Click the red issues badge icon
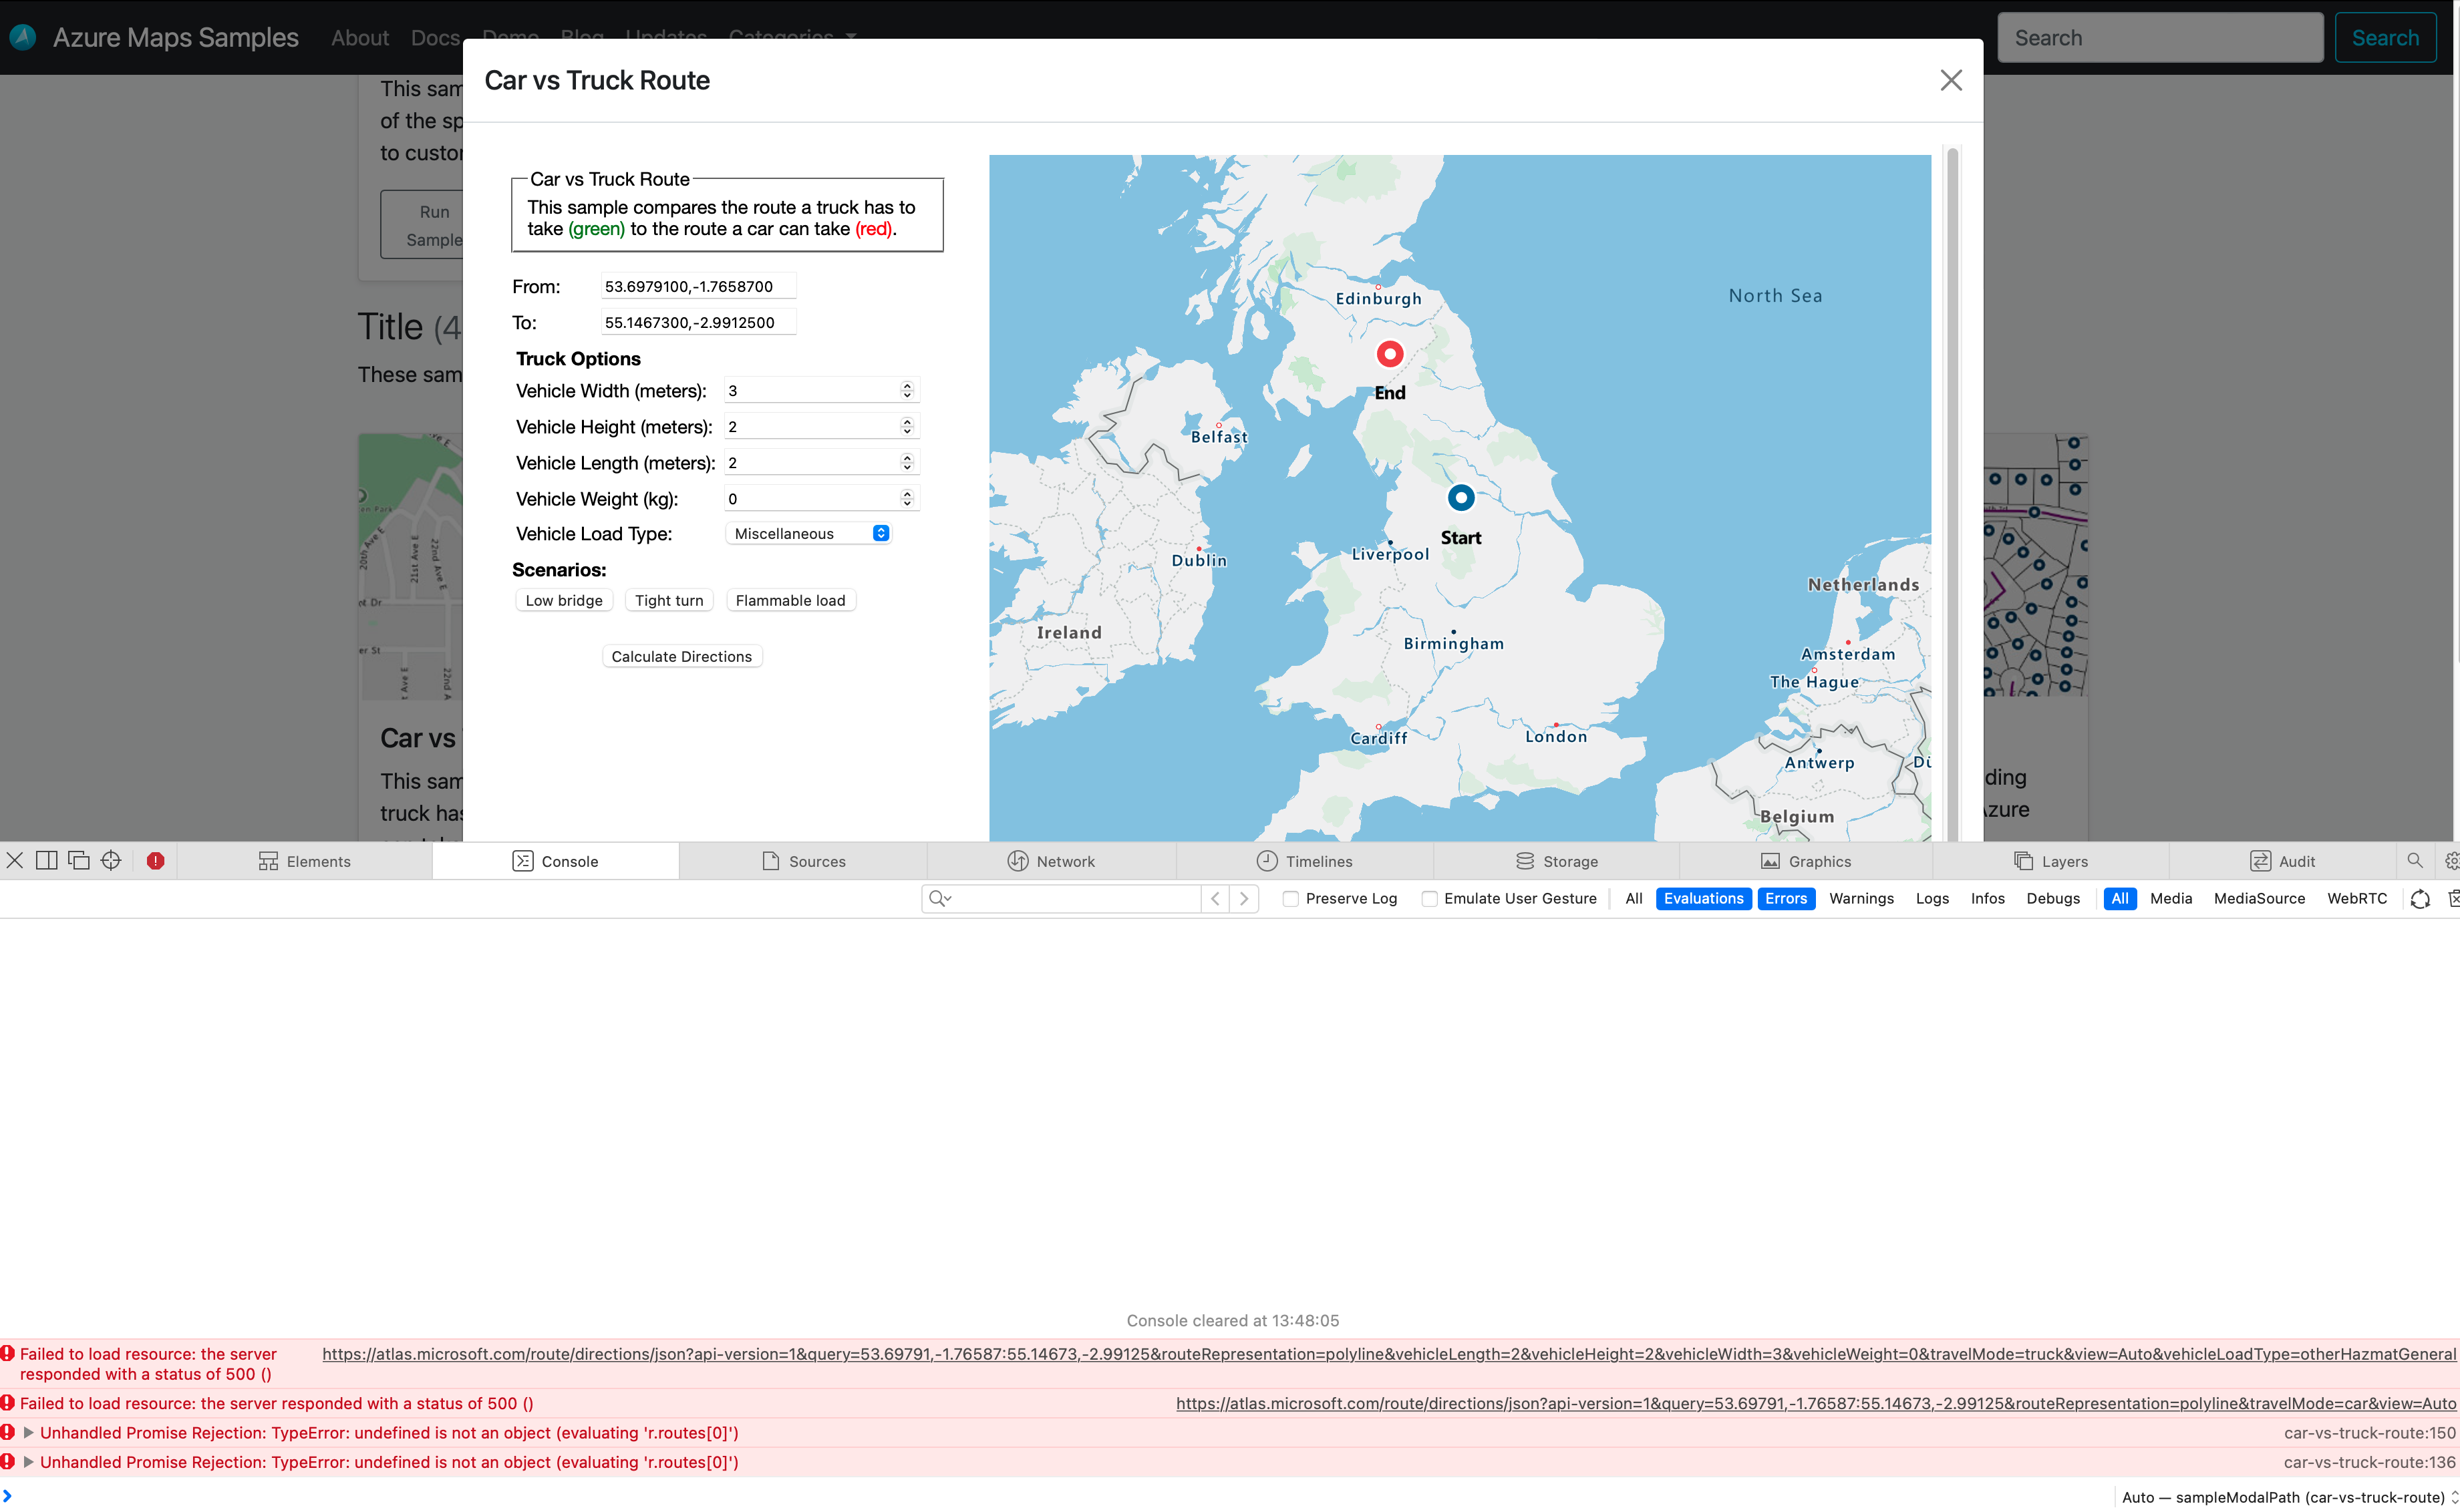Screen dimensions: 2460x1512 (x=155, y=860)
